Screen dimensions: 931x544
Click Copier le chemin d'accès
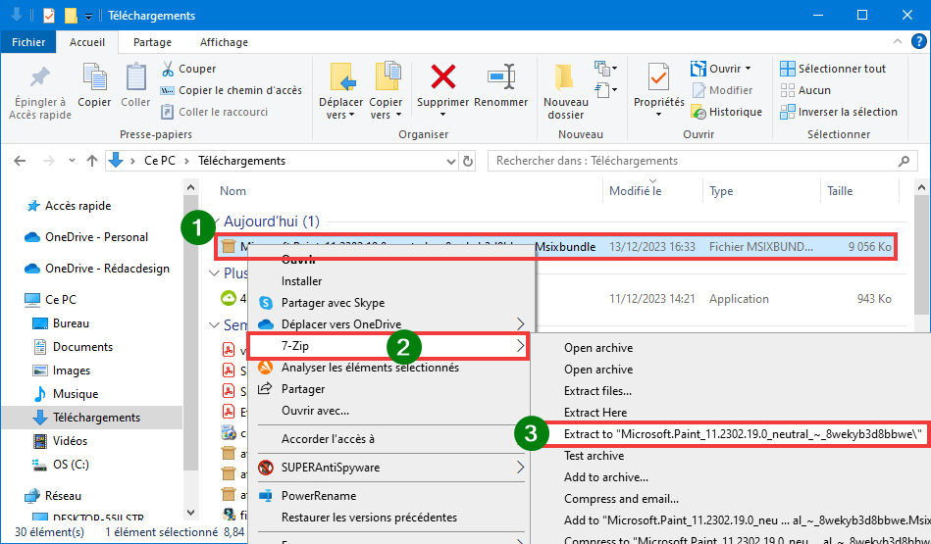click(231, 90)
